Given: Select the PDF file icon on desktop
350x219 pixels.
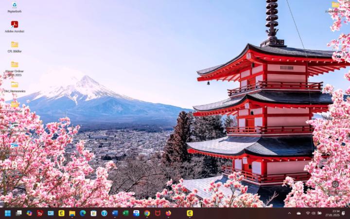Looking at the screenshot, I should (15, 164).
